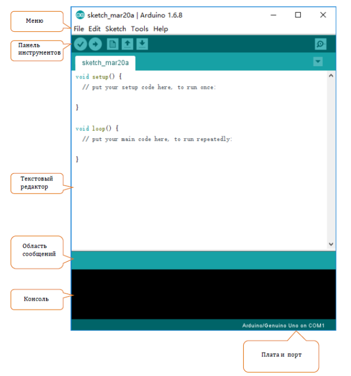Open the Edit menu
This screenshot has width=351, height=376.
point(95,29)
